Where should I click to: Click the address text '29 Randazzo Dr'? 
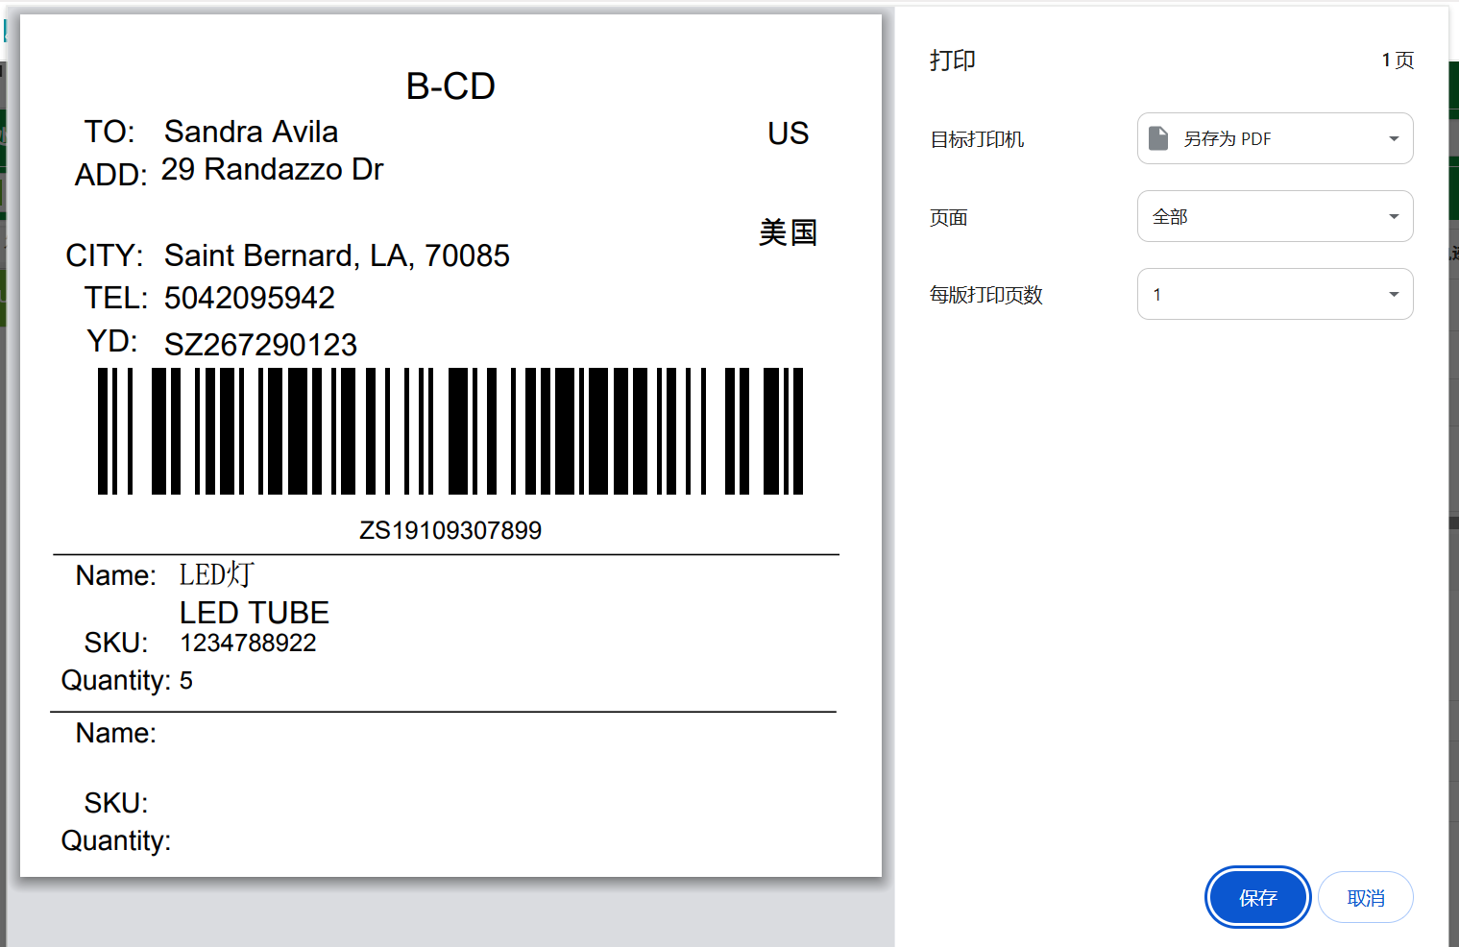(273, 169)
